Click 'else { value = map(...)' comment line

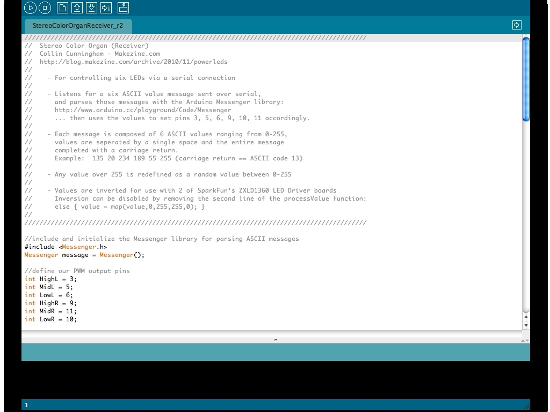(x=115, y=207)
